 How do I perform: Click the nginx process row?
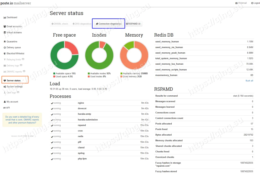coord(100,103)
